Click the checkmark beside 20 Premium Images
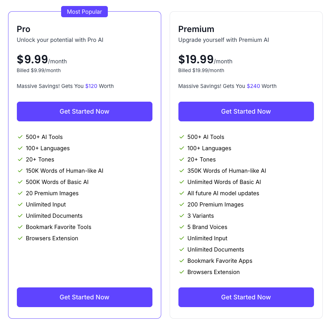Viewport: 334px width, 324px height. coord(20,193)
